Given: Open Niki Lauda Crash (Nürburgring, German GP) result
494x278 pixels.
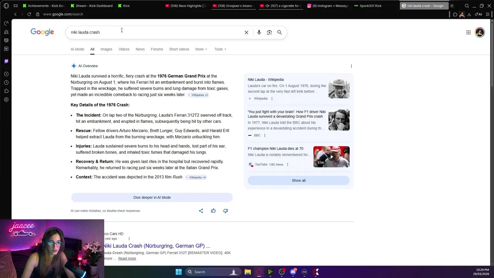Looking at the screenshot, I should click(x=157, y=246).
